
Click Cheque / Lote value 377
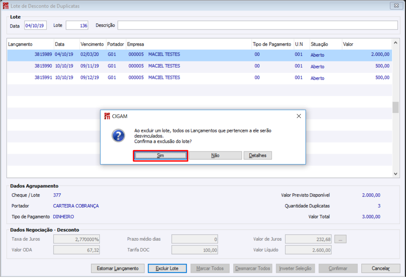(x=57, y=195)
